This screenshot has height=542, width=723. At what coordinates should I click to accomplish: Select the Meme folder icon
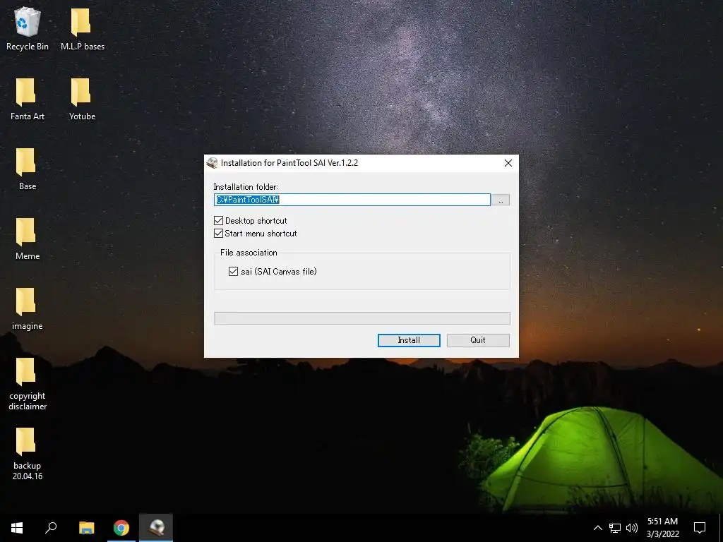coord(28,239)
